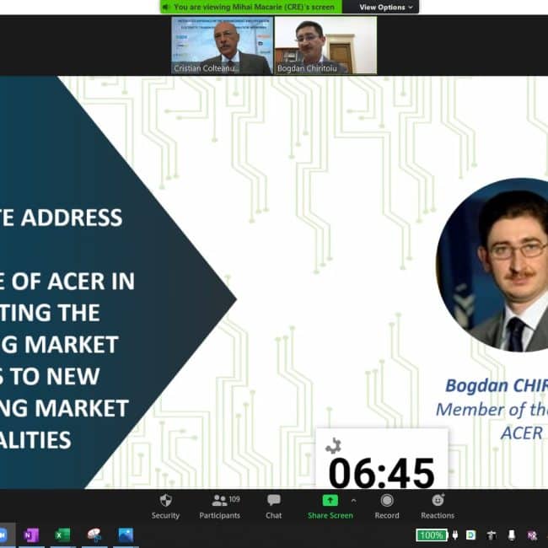548x548 pixels.
Task: Click the green viewing Mihai Macarie's screen banner
Action: click(x=251, y=7)
